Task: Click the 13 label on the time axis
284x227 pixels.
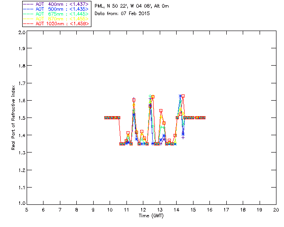Action: [160, 210]
